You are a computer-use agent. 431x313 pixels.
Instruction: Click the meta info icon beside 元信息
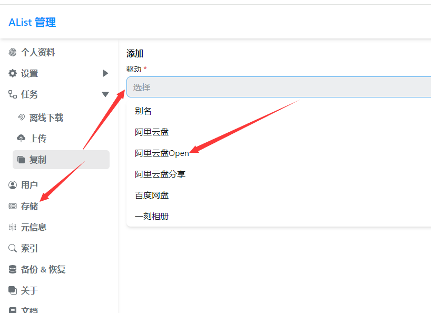click(12, 227)
